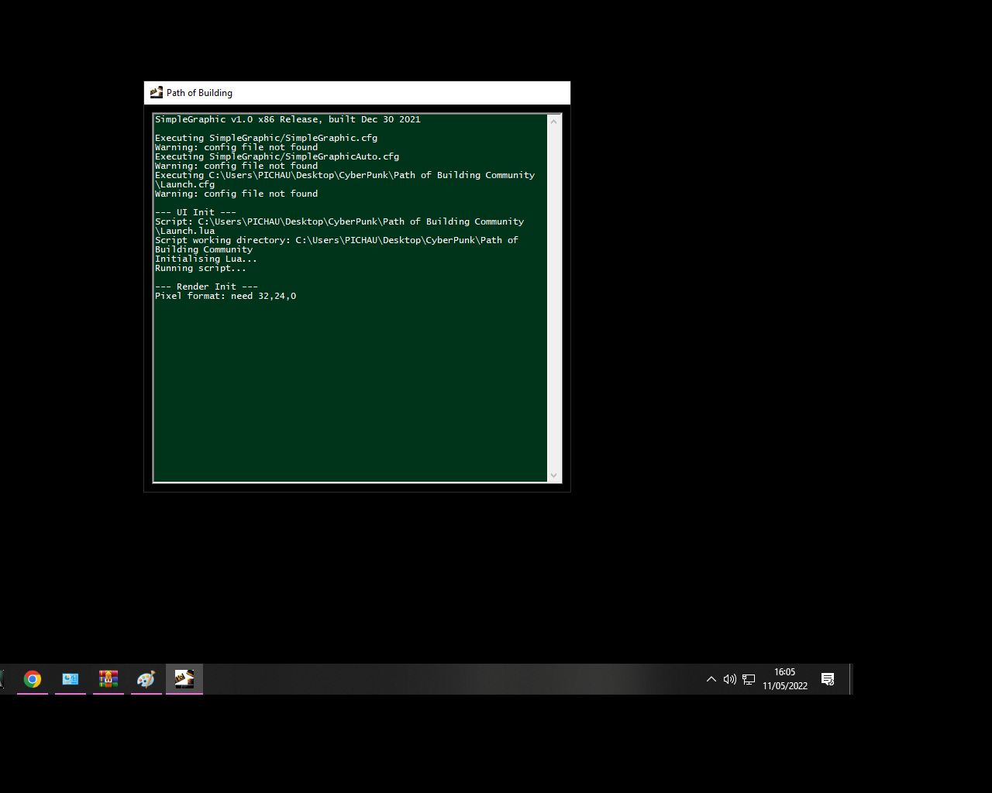The width and height of the screenshot is (992, 793).
Task: Select the Path of Building taskbar icon
Action: (184, 679)
